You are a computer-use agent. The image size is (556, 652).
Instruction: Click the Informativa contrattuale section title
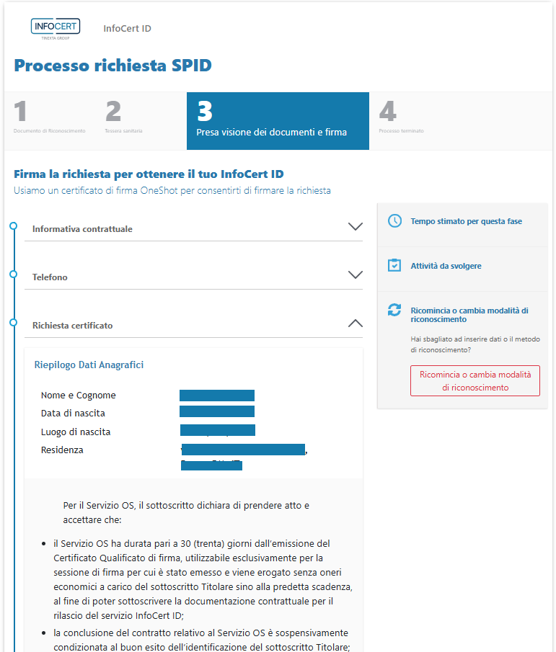click(82, 229)
